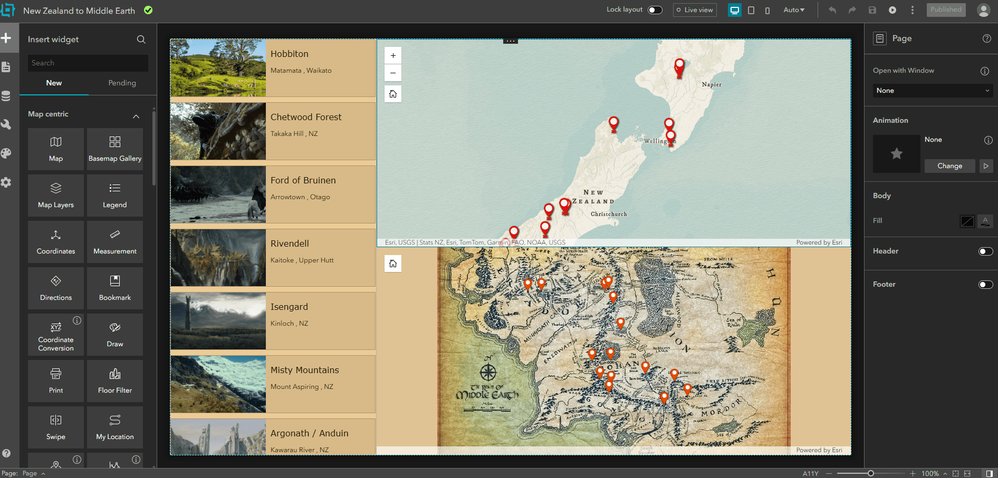Viewport: 998px width, 478px height.
Task: Open the Insert widget plus panel
Action: point(6,38)
